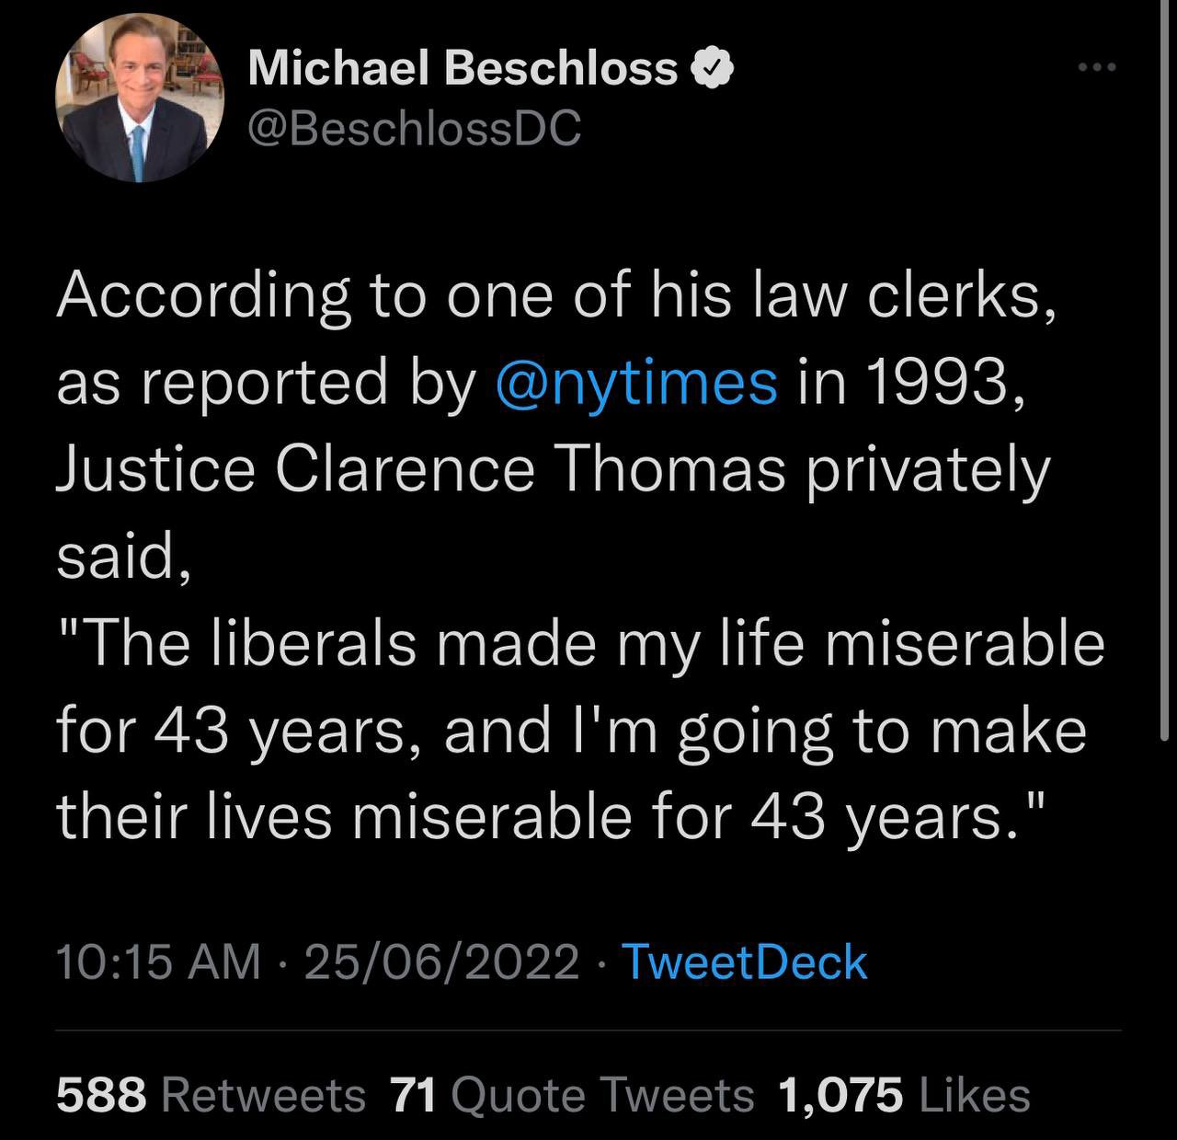1177x1140 pixels.
Task: Click the @BeschlossDC handle
Action: [414, 129]
